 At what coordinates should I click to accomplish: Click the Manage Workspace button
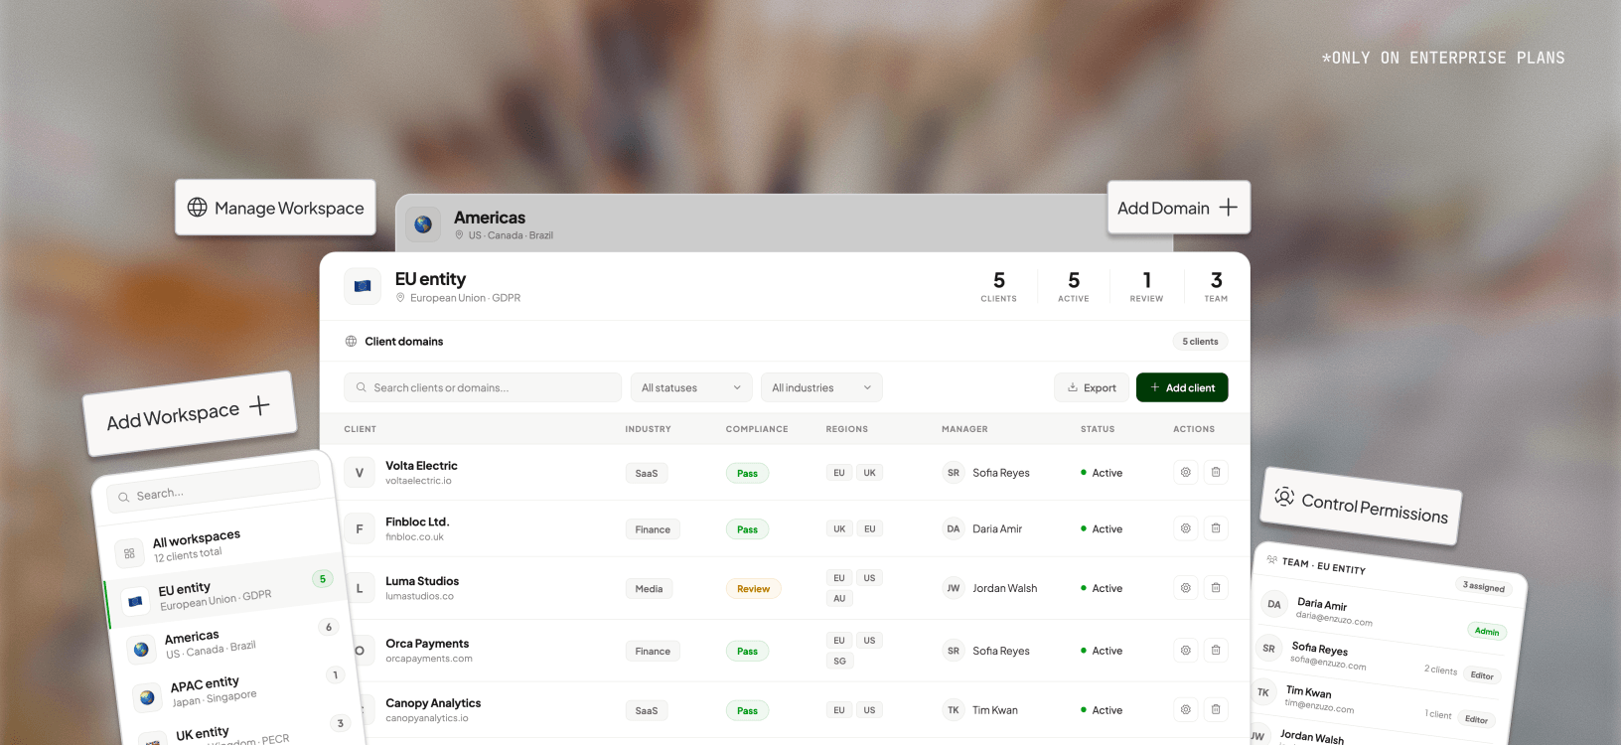(275, 208)
